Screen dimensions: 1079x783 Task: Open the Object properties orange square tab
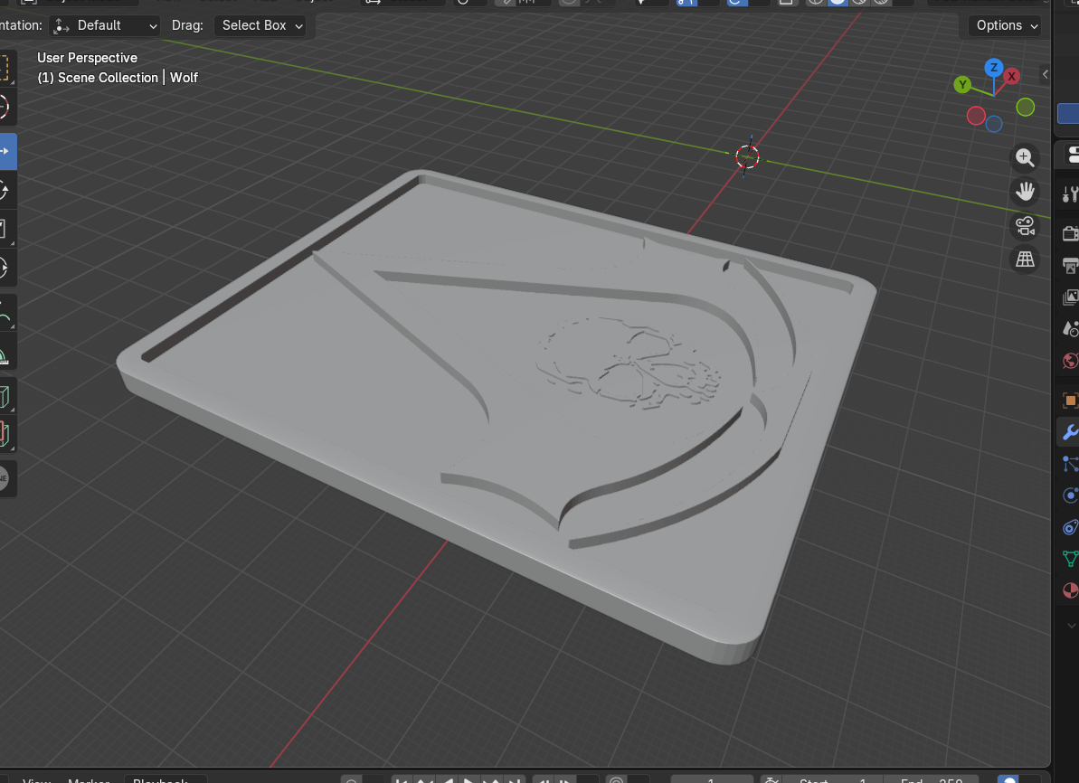point(1070,401)
